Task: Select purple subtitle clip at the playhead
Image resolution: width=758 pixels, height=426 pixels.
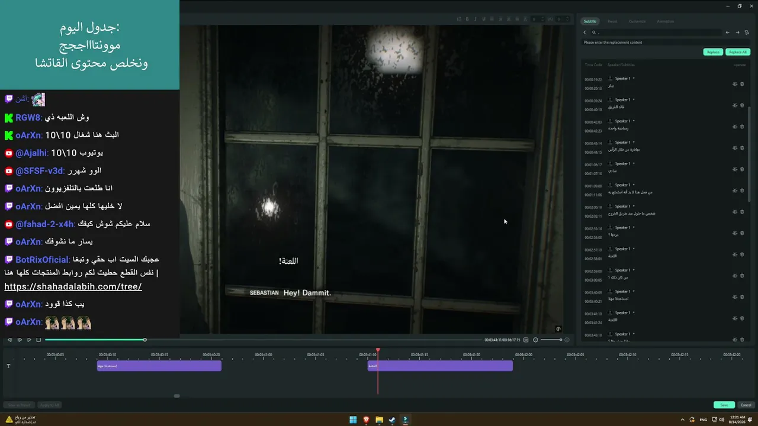Action: (440, 366)
